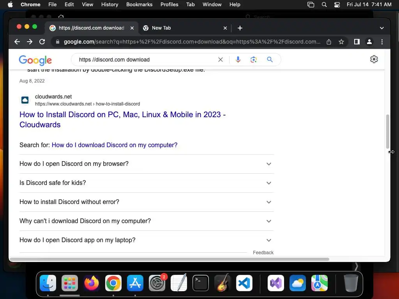
Task: Go to Google home via logo
Action: click(35, 60)
